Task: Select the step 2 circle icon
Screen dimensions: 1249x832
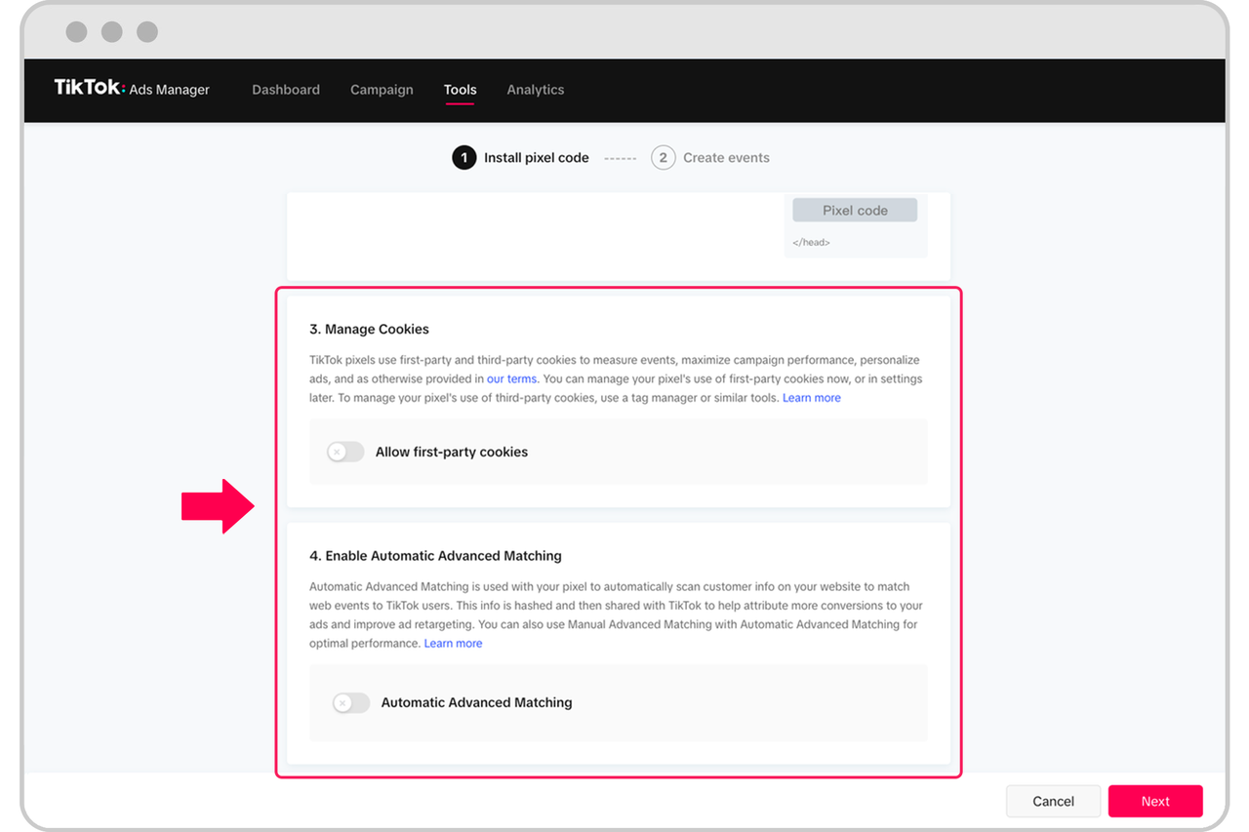Action: click(x=664, y=157)
